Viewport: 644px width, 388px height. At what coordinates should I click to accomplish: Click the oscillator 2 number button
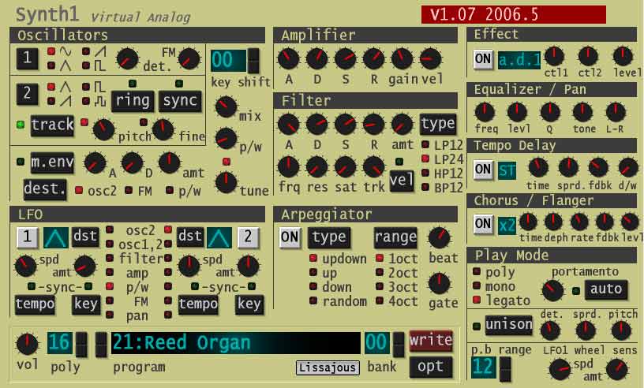coord(26,93)
